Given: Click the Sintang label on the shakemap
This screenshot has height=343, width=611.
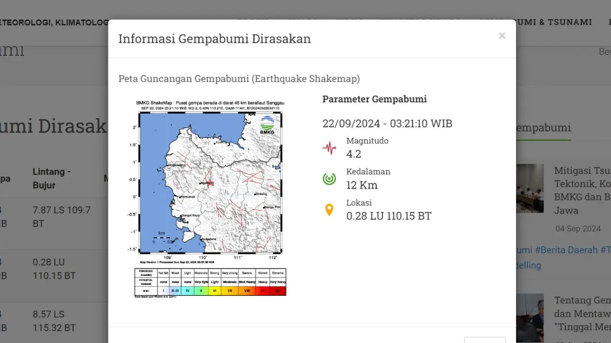Looking at the screenshot, I should coord(261,194).
